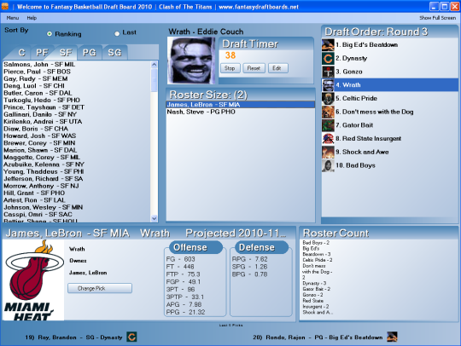Viewport: 461px width, 346px height.
Task: Click the player list scrollbar thumb
Action: click(x=154, y=80)
